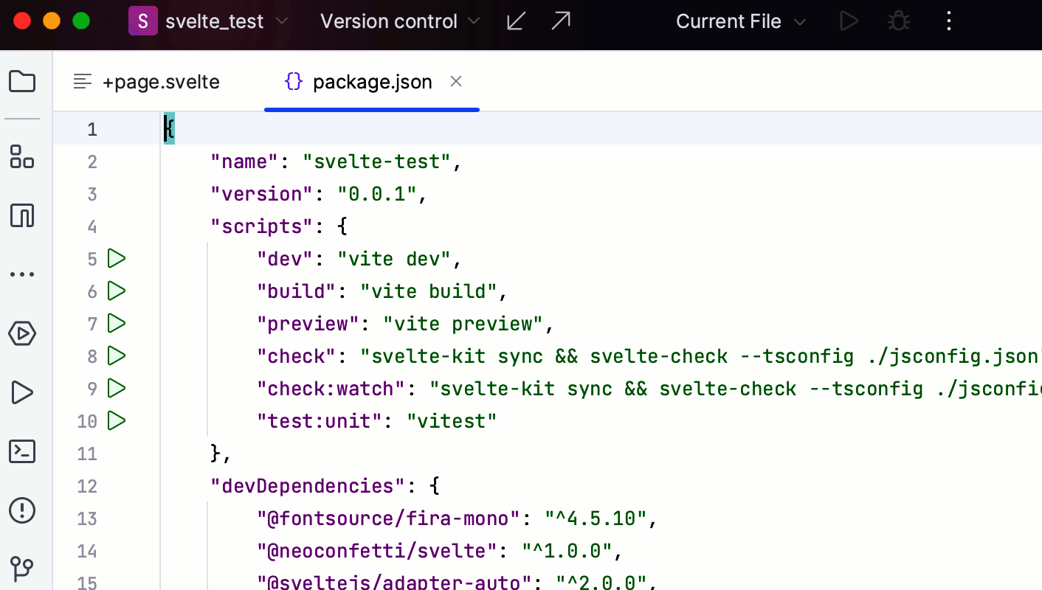The image size is (1042, 590).
Task: Open the main toolbar more options menu
Action: tap(949, 21)
